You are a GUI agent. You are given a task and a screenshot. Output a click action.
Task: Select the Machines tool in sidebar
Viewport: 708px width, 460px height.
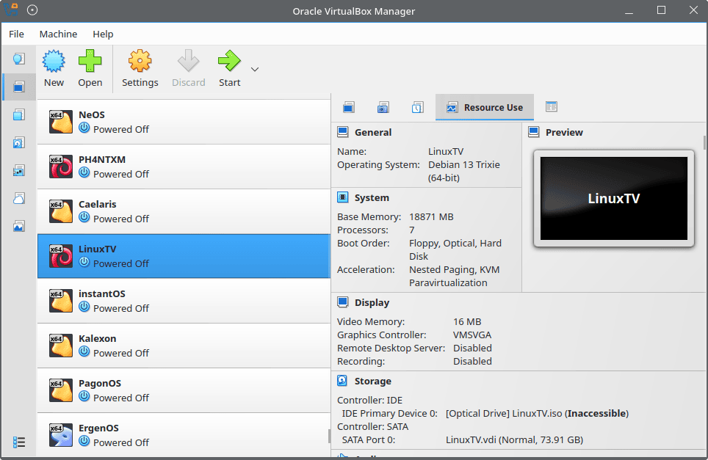(x=19, y=87)
